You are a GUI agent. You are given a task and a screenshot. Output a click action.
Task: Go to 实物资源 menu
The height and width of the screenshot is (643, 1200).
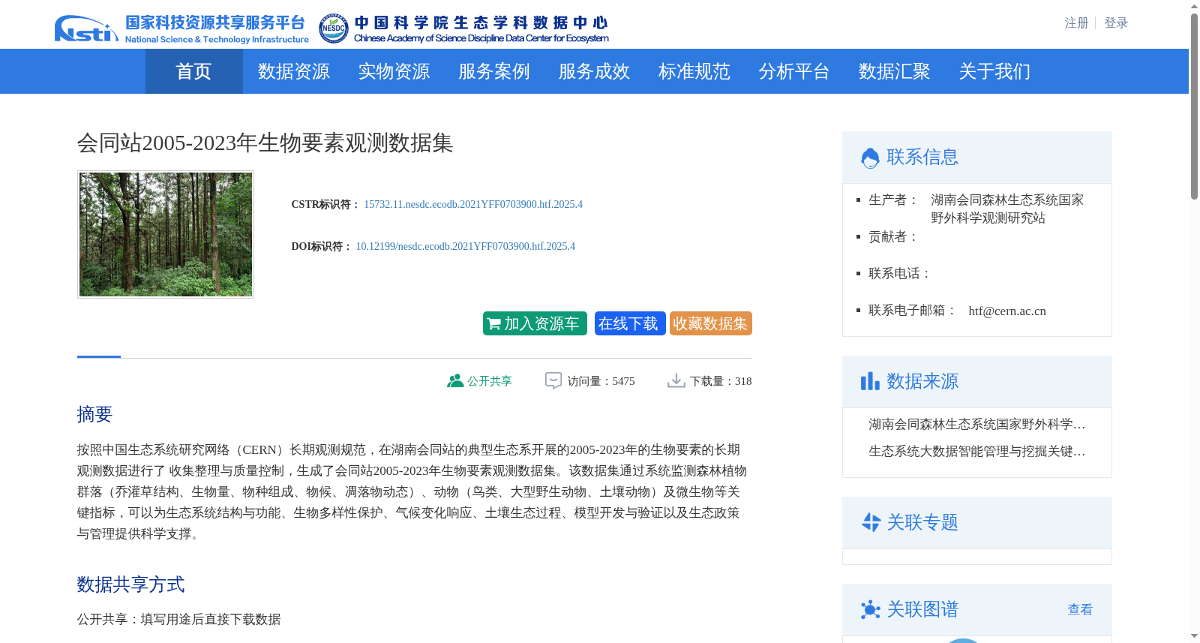click(x=394, y=71)
